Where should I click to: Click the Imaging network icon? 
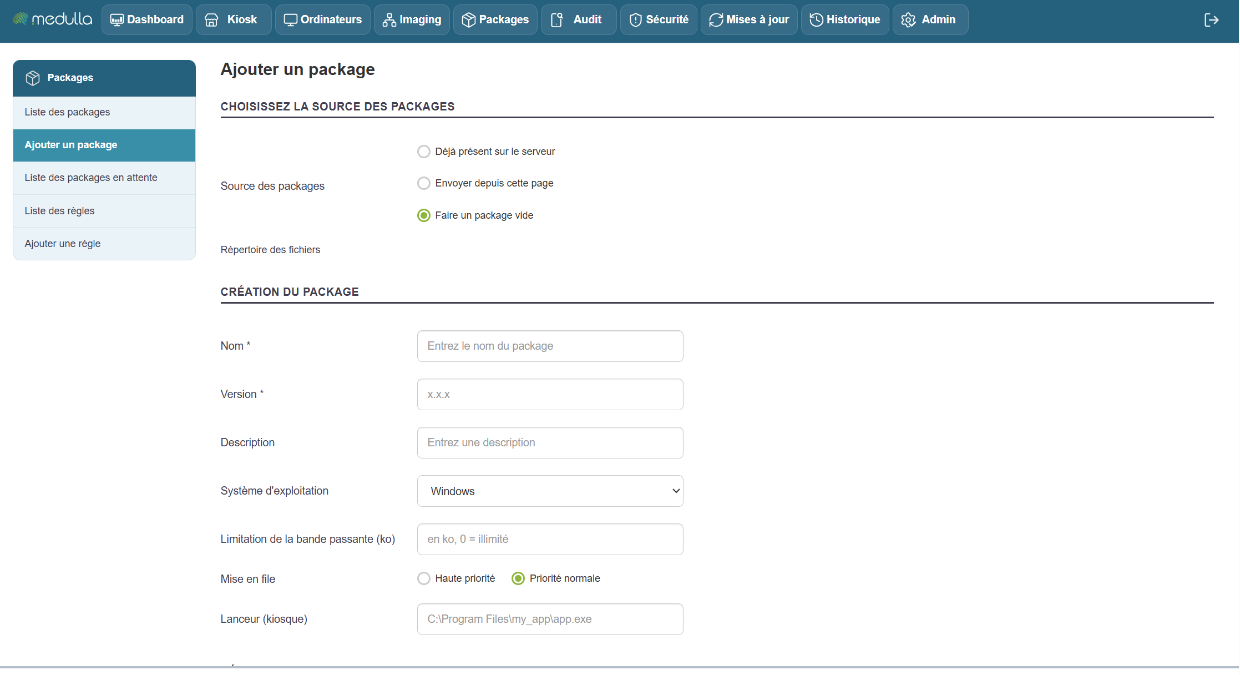(389, 20)
